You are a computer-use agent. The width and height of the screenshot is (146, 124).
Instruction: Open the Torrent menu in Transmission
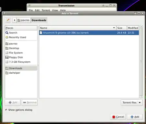[46, 10]
